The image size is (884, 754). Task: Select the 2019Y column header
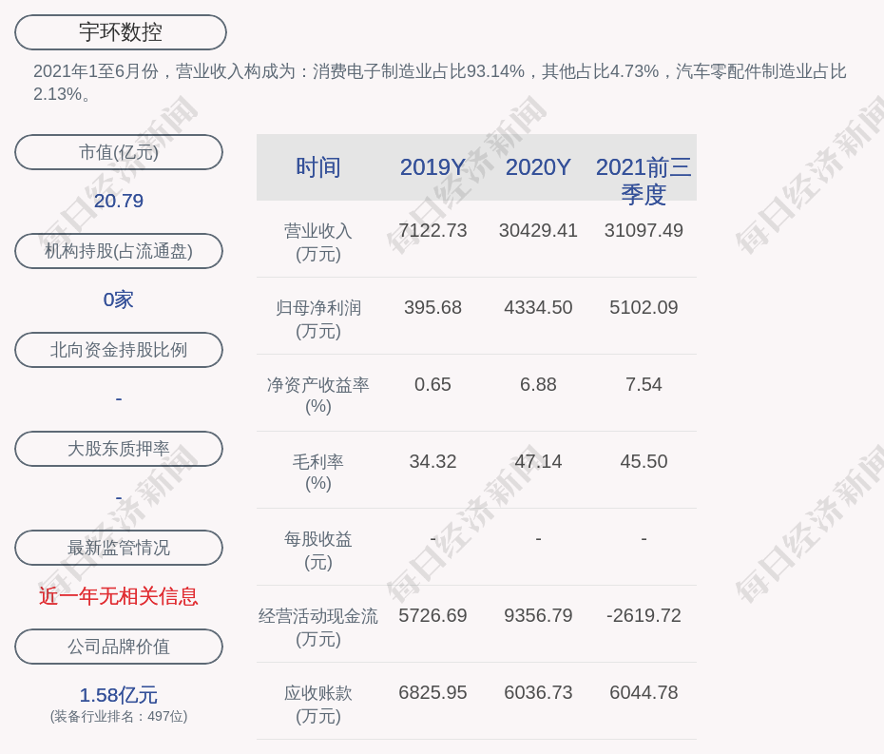(x=432, y=167)
